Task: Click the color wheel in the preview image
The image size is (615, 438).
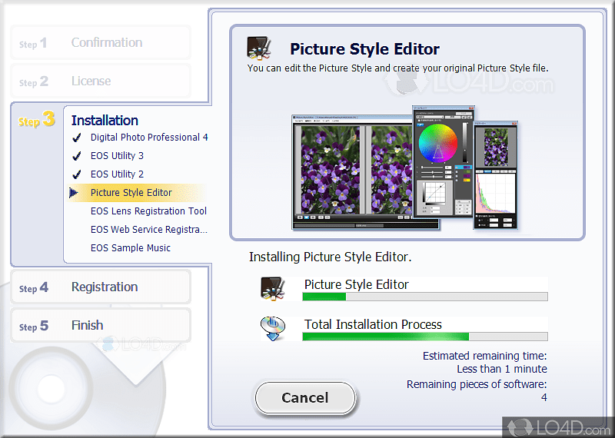Action: click(437, 143)
